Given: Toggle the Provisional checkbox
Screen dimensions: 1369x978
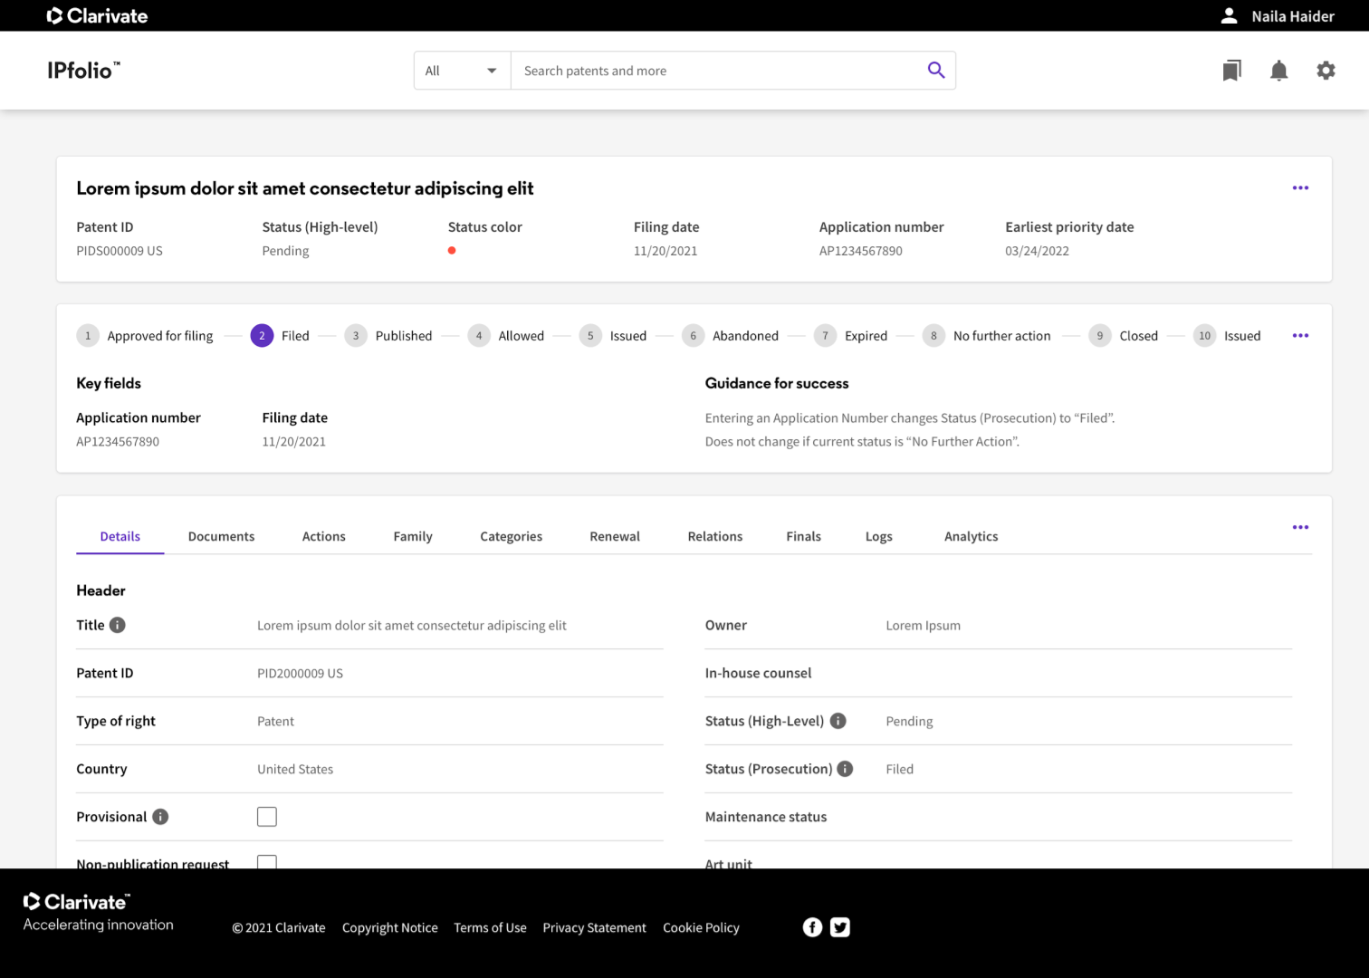Looking at the screenshot, I should (x=267, y=817).
